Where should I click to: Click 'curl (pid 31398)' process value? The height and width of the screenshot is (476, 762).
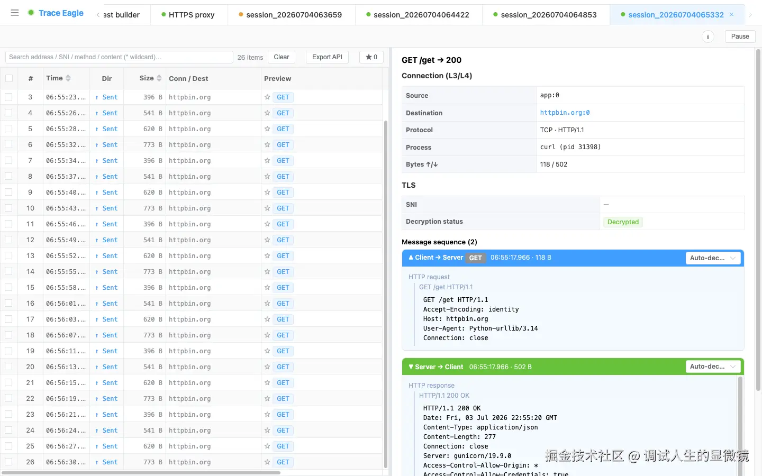pos(570,147)
